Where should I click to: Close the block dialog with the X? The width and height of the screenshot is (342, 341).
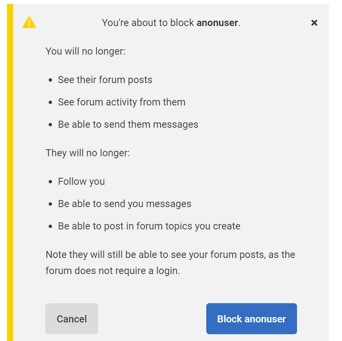point(314,23)
